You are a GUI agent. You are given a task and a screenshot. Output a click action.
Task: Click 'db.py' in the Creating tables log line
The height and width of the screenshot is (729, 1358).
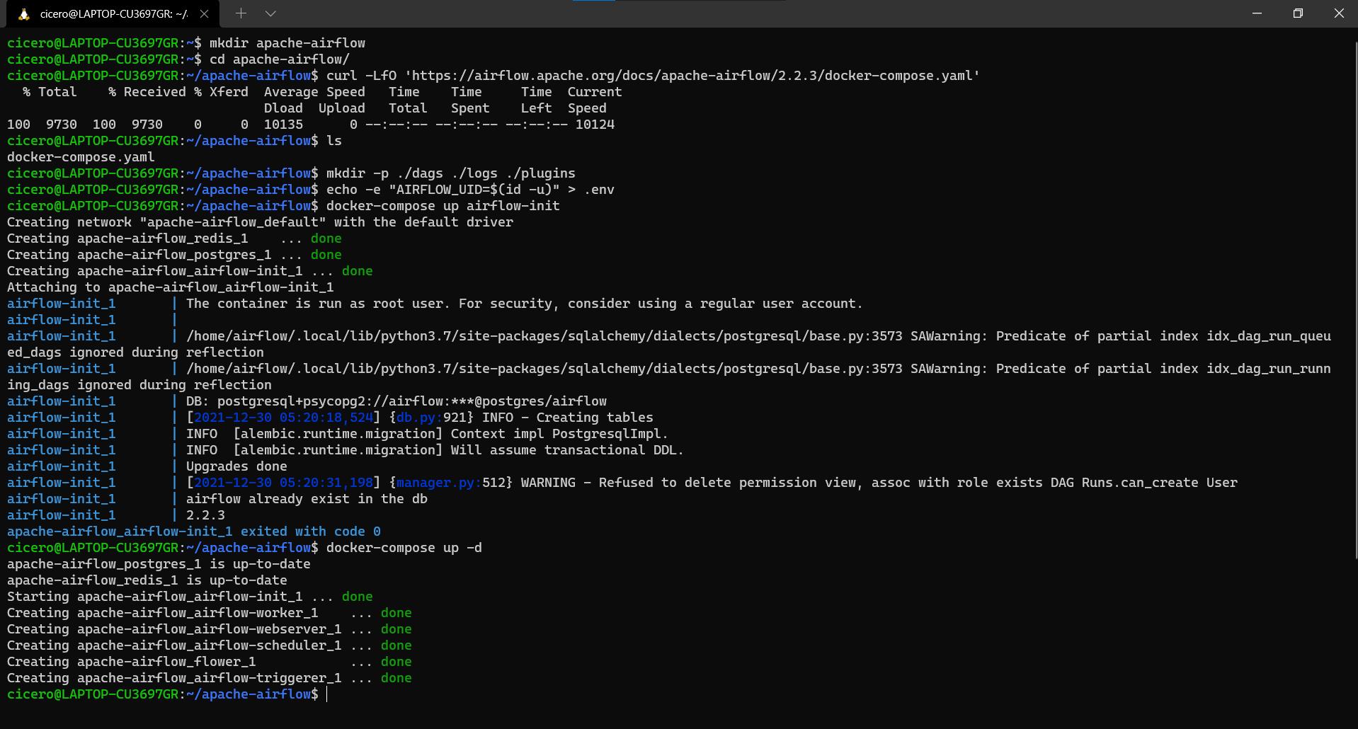tap(416, 418)
